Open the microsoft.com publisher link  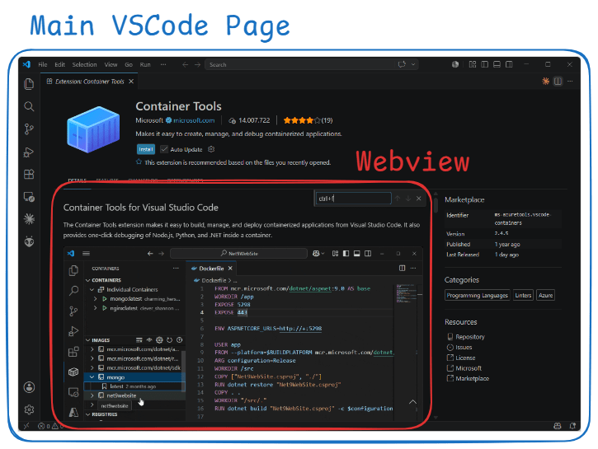194,120
